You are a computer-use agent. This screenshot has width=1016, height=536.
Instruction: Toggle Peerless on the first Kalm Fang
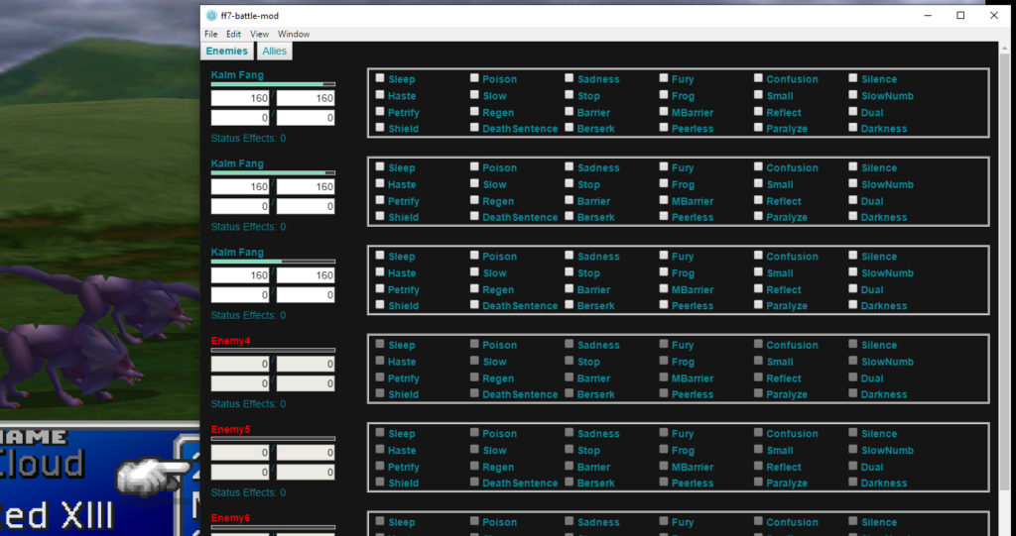(664, 128)
